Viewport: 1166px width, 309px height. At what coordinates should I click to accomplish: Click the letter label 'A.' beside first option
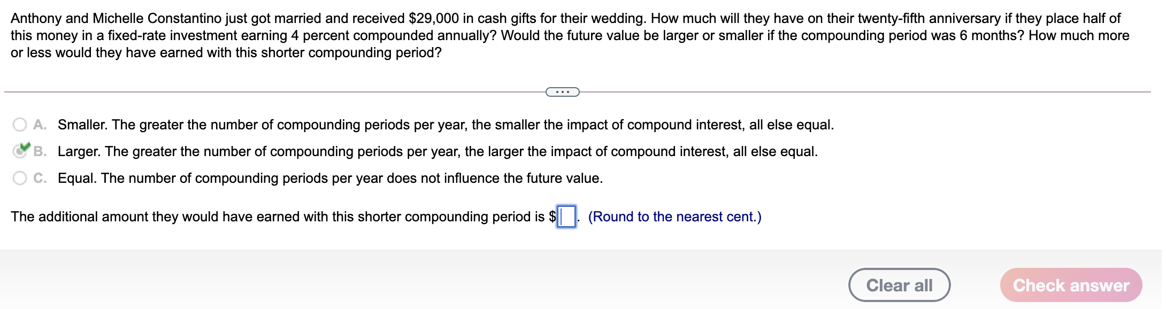(41, 125)
